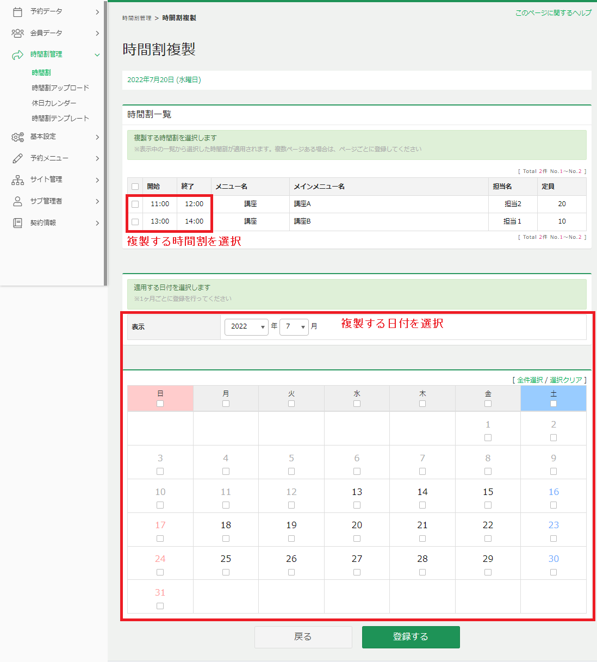Click the 登録する button
This screenshot has height=662, width=597.
pos(411,637)
